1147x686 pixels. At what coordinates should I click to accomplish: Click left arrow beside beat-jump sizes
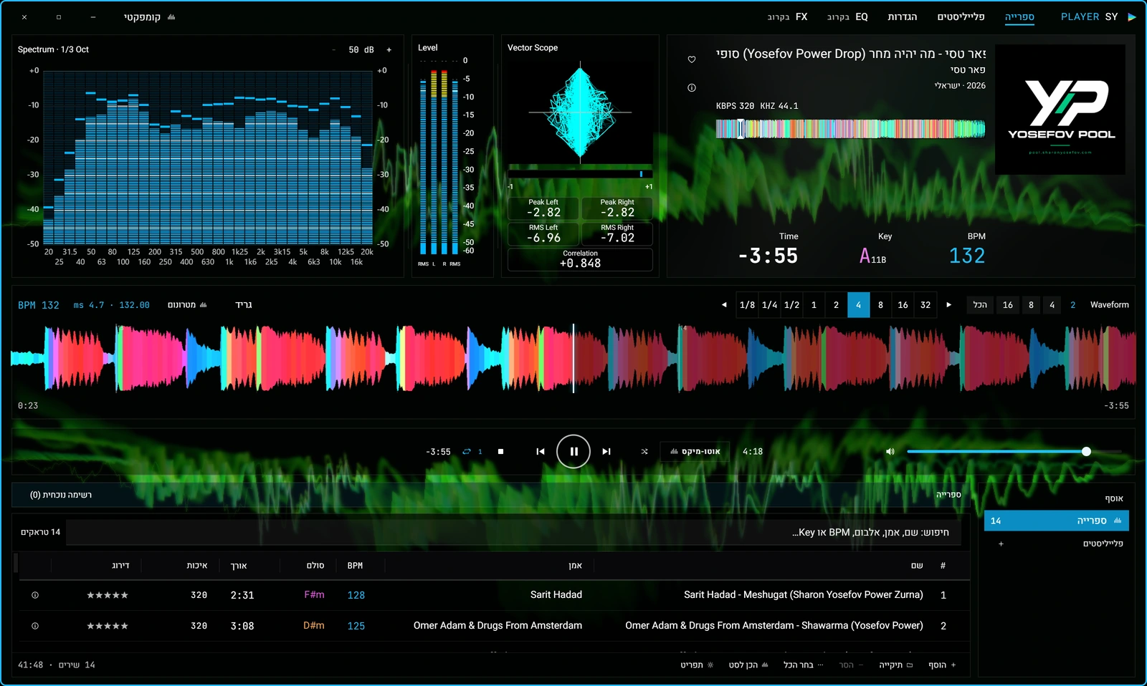coord(724,305)
